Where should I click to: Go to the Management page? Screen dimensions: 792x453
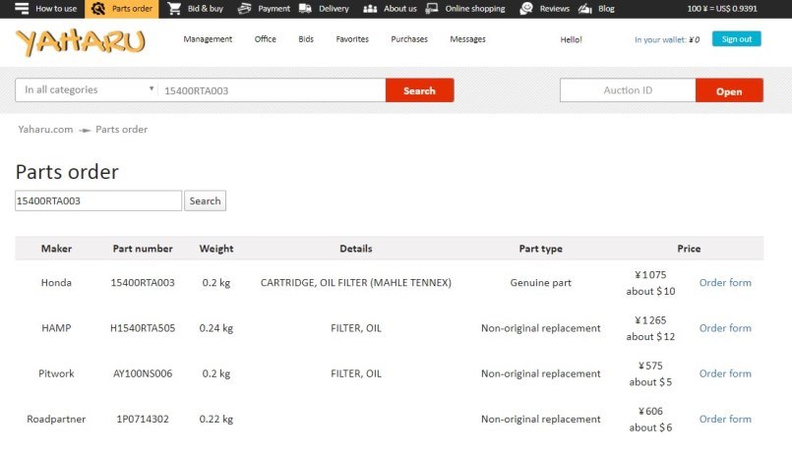(x=208, y=39)
